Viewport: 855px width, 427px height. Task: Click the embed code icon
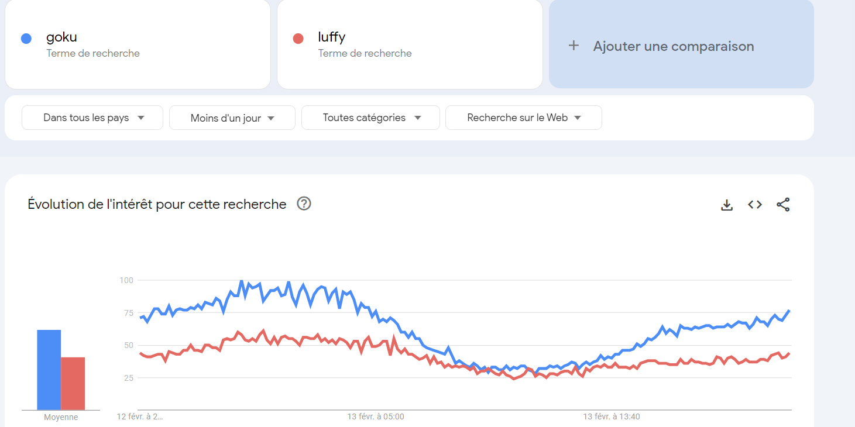point(755,205)
